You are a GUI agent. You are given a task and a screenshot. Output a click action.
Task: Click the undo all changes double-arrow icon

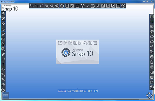click(32, 6)
